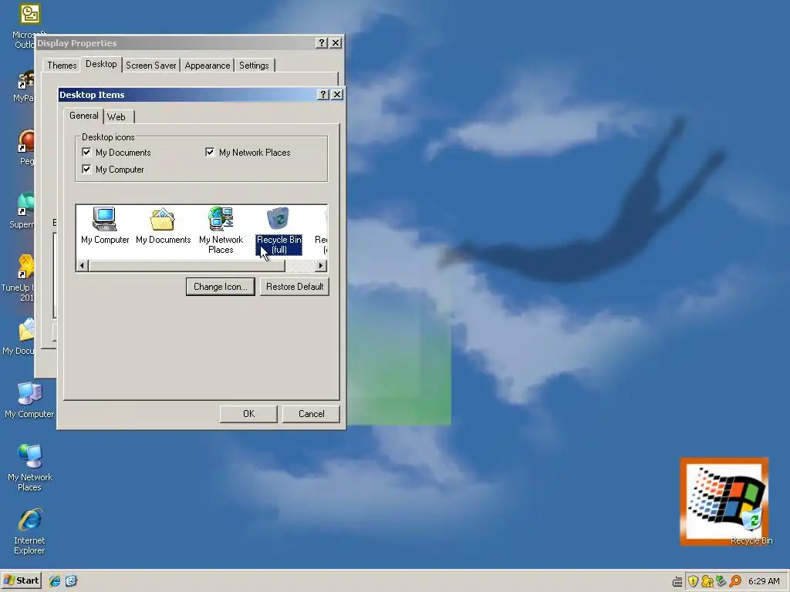Click the Change Icon... button
Viewport: 790px width, 592px height.
pos(220,287)
